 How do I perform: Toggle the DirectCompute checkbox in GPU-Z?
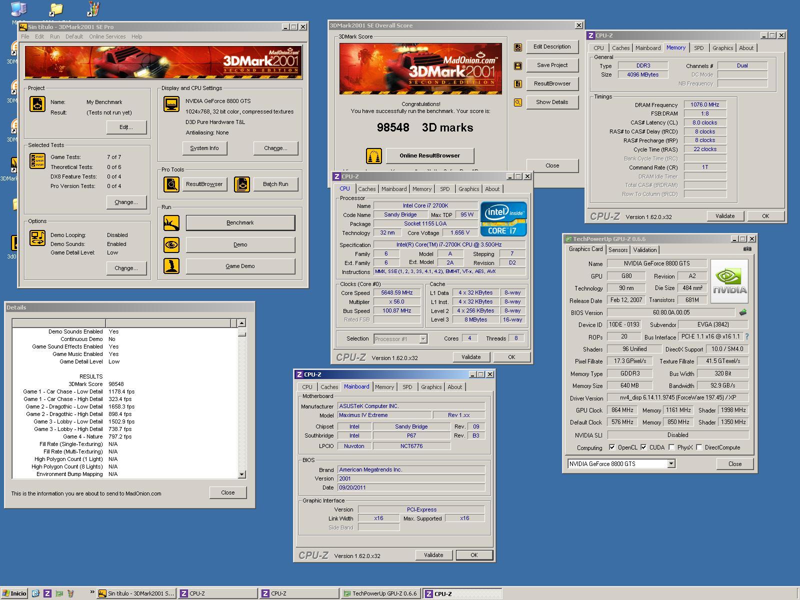point(699,447)
